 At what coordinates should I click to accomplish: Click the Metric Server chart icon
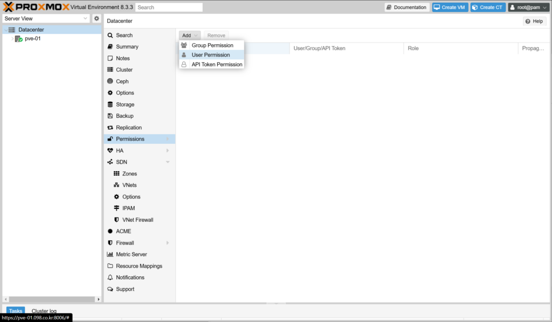pos(110,254)
